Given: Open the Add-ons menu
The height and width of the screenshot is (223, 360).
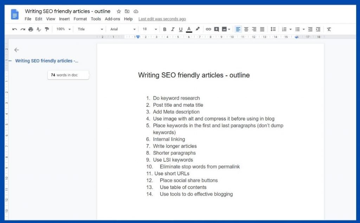Looking at the screenshot, I should [112, 19].
